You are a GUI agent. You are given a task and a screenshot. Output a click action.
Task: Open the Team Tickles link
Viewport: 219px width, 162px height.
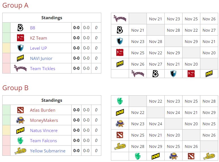coord(43,68)
